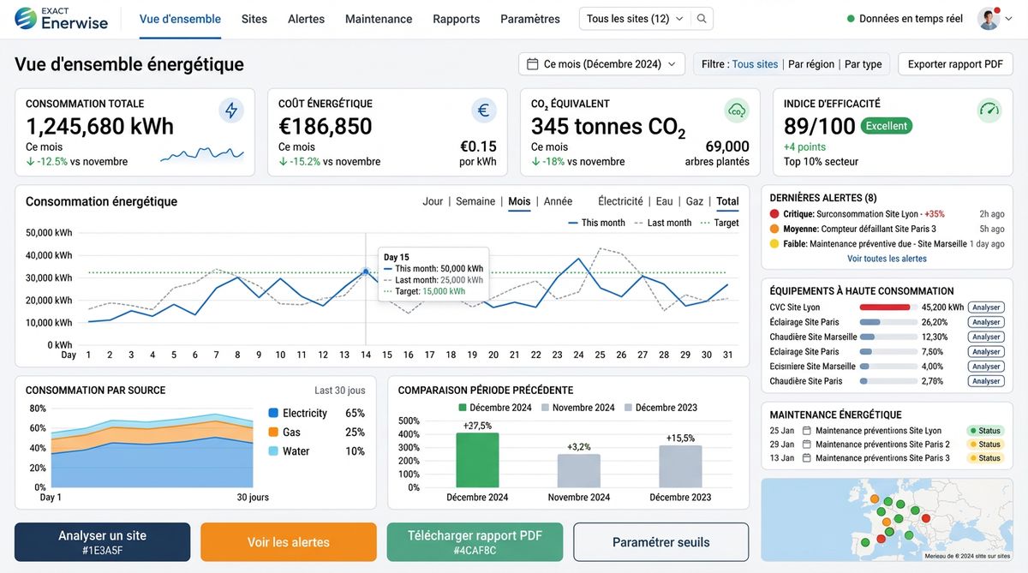Image resolution: width=1028 pixels, height=573 pixels.
Task: Click the CVC Site Lyon consumption bar
Action: [885, 307]
